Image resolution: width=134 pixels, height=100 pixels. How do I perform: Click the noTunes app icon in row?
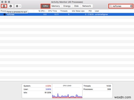click(x=5, y=14)
